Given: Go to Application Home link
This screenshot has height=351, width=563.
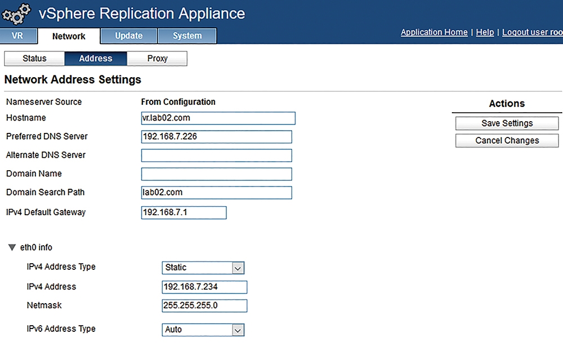Looking at the screenshot, I should (434, 32).
